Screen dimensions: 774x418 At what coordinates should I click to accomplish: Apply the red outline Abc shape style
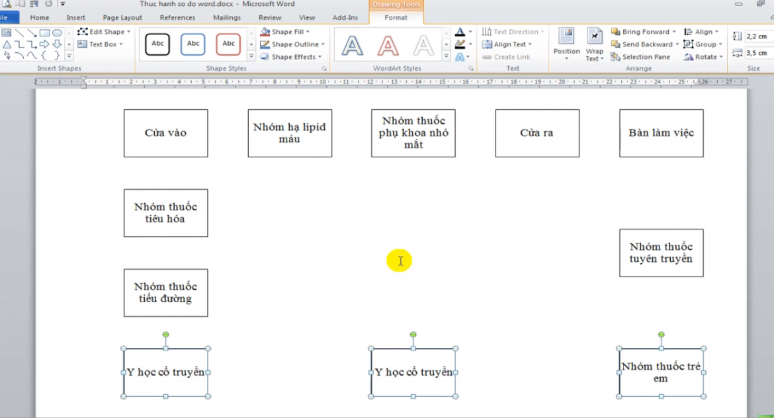pyautogui.click(x=228, y=44)
